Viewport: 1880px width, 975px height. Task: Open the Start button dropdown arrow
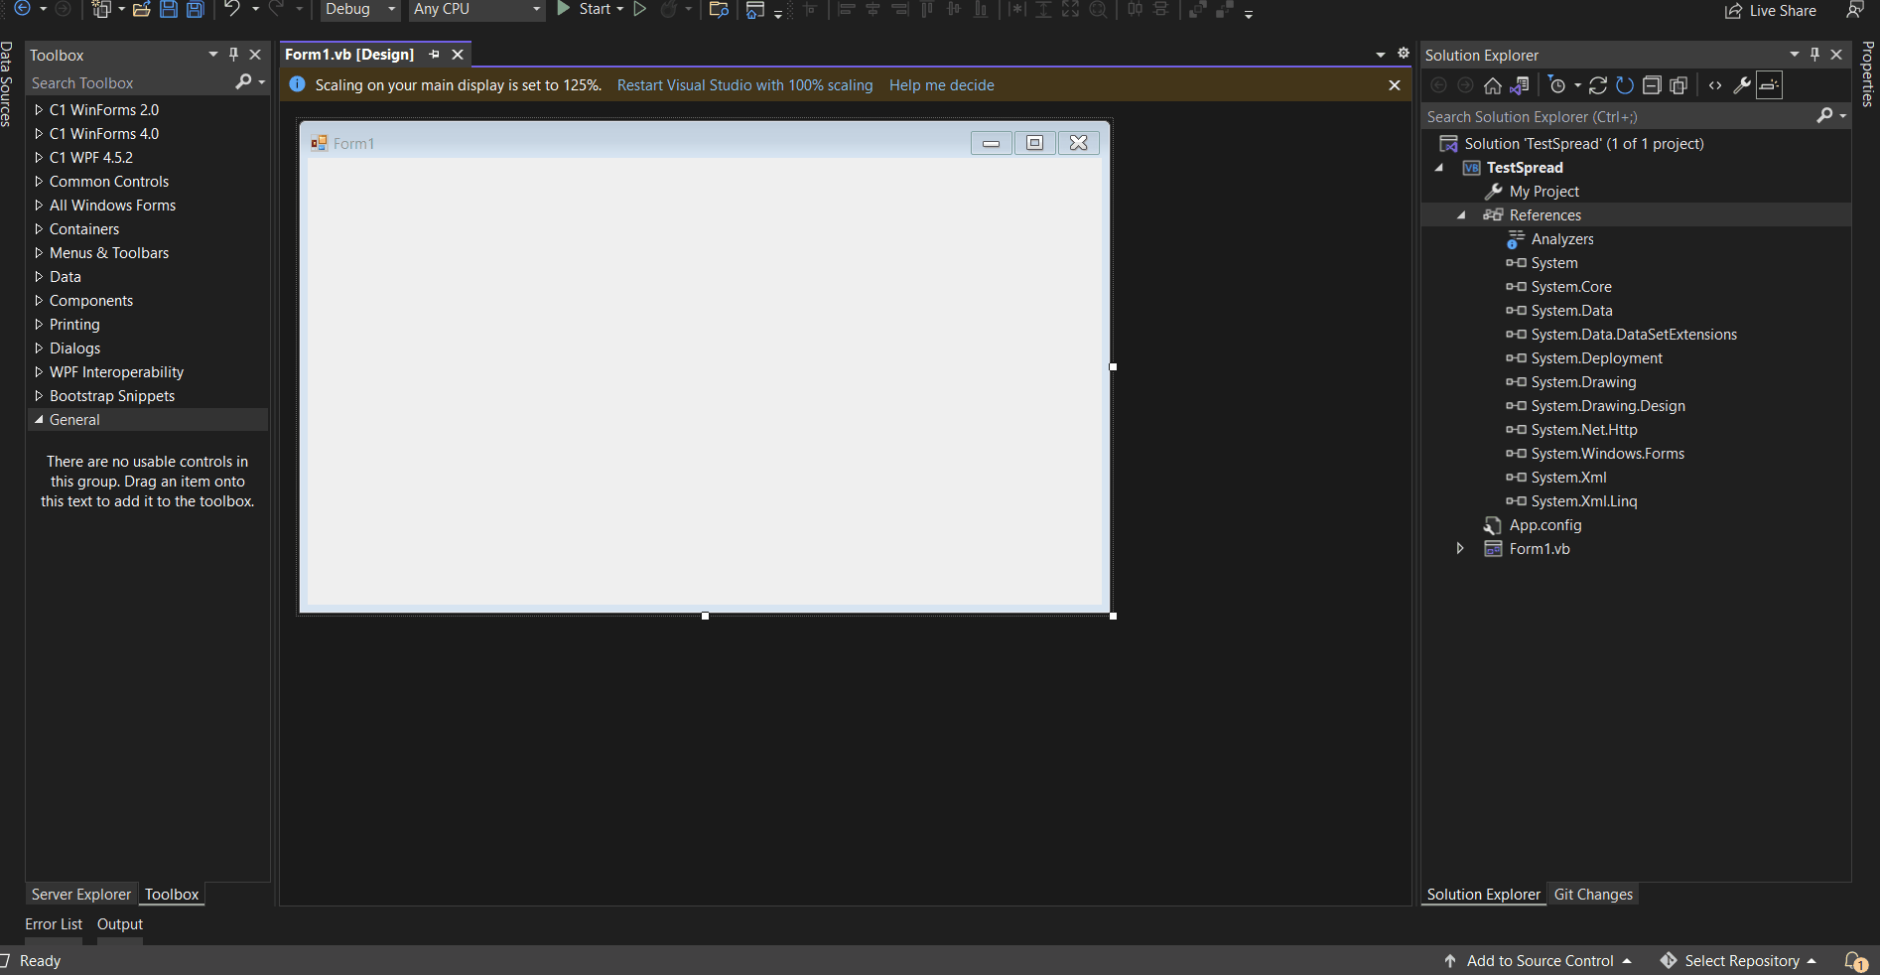click(x=620, y=9)
